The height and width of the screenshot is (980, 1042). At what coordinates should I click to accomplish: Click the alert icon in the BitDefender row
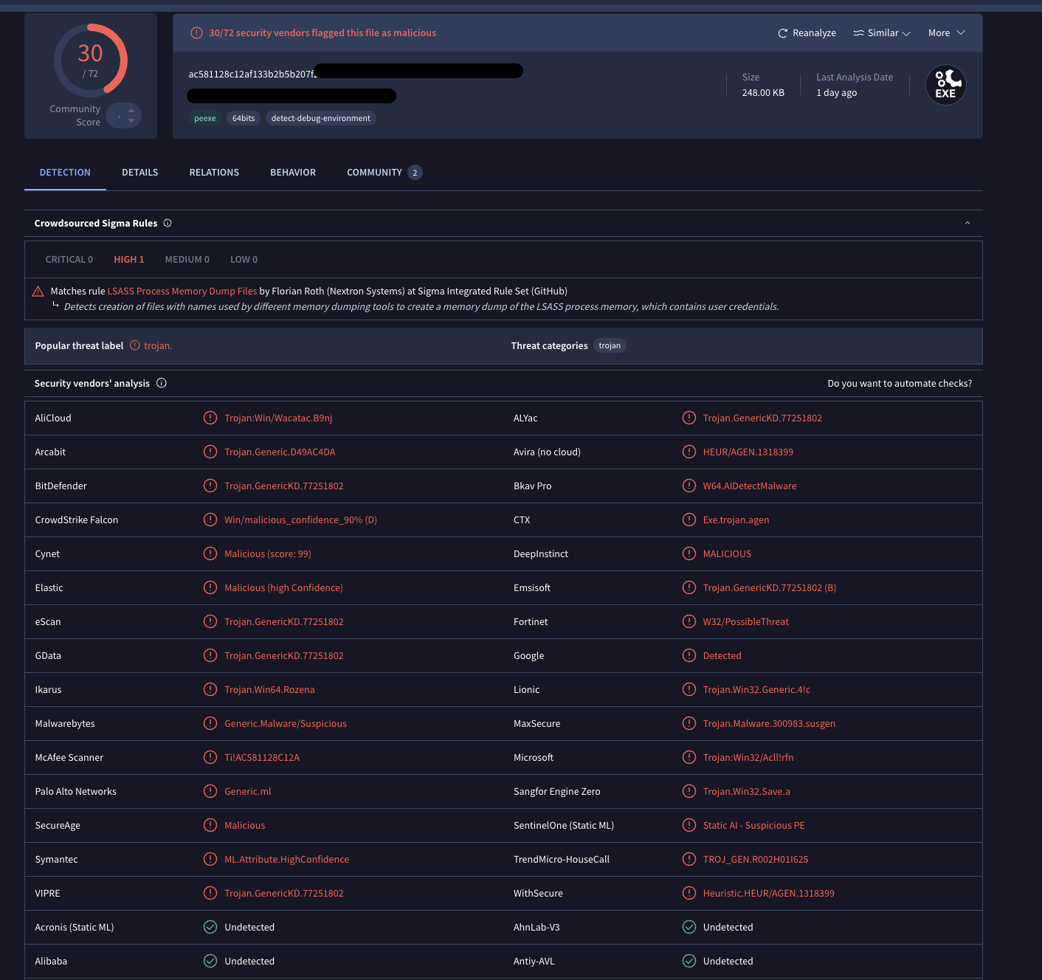(x=210, y=486)
